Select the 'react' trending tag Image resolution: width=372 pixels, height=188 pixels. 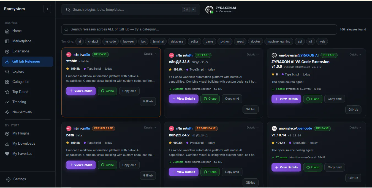[240, 41]
